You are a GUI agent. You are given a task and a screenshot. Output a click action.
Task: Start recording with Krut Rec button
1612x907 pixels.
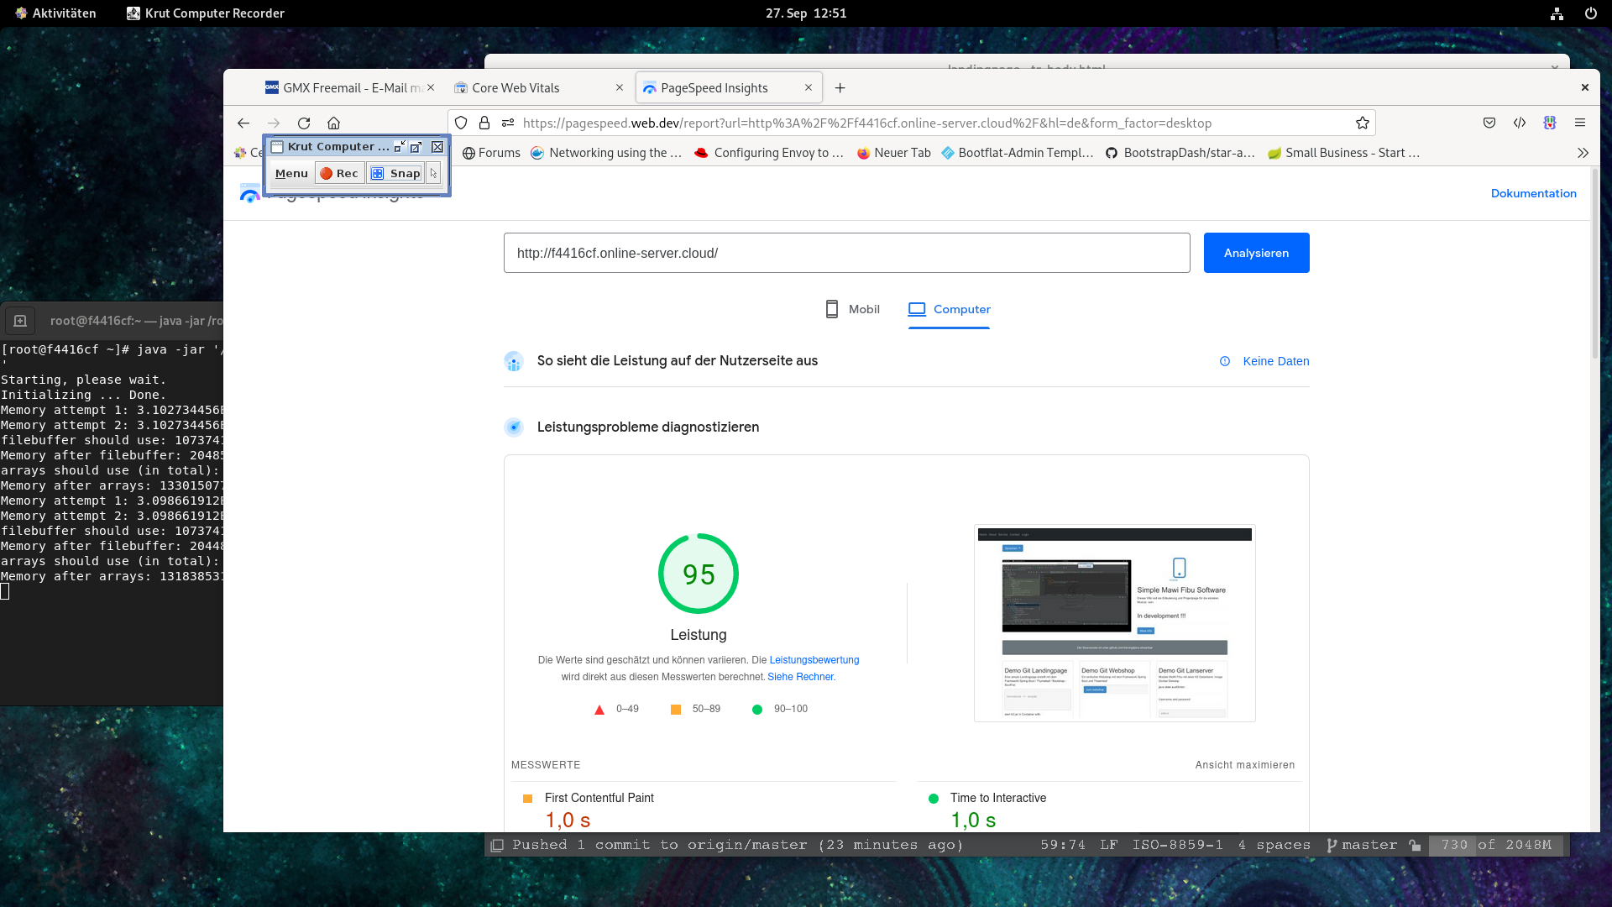(339, 173)
